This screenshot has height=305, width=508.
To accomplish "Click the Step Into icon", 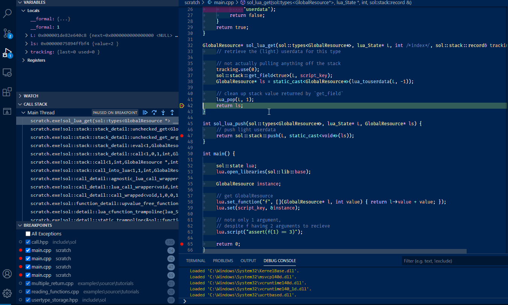I will pos(163,112).
